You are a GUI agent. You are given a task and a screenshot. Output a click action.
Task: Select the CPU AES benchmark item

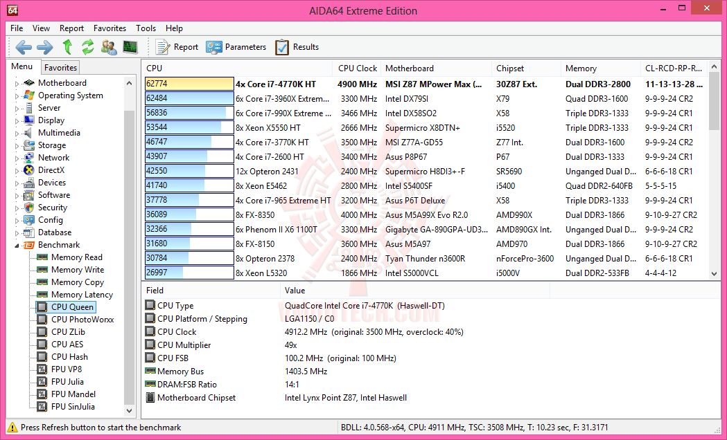67,345
